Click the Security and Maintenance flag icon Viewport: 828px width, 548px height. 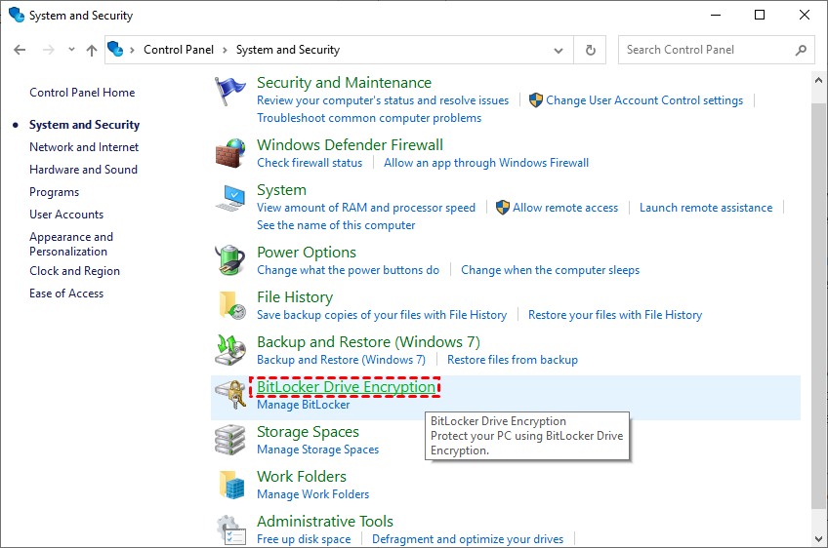click(230, 92)
